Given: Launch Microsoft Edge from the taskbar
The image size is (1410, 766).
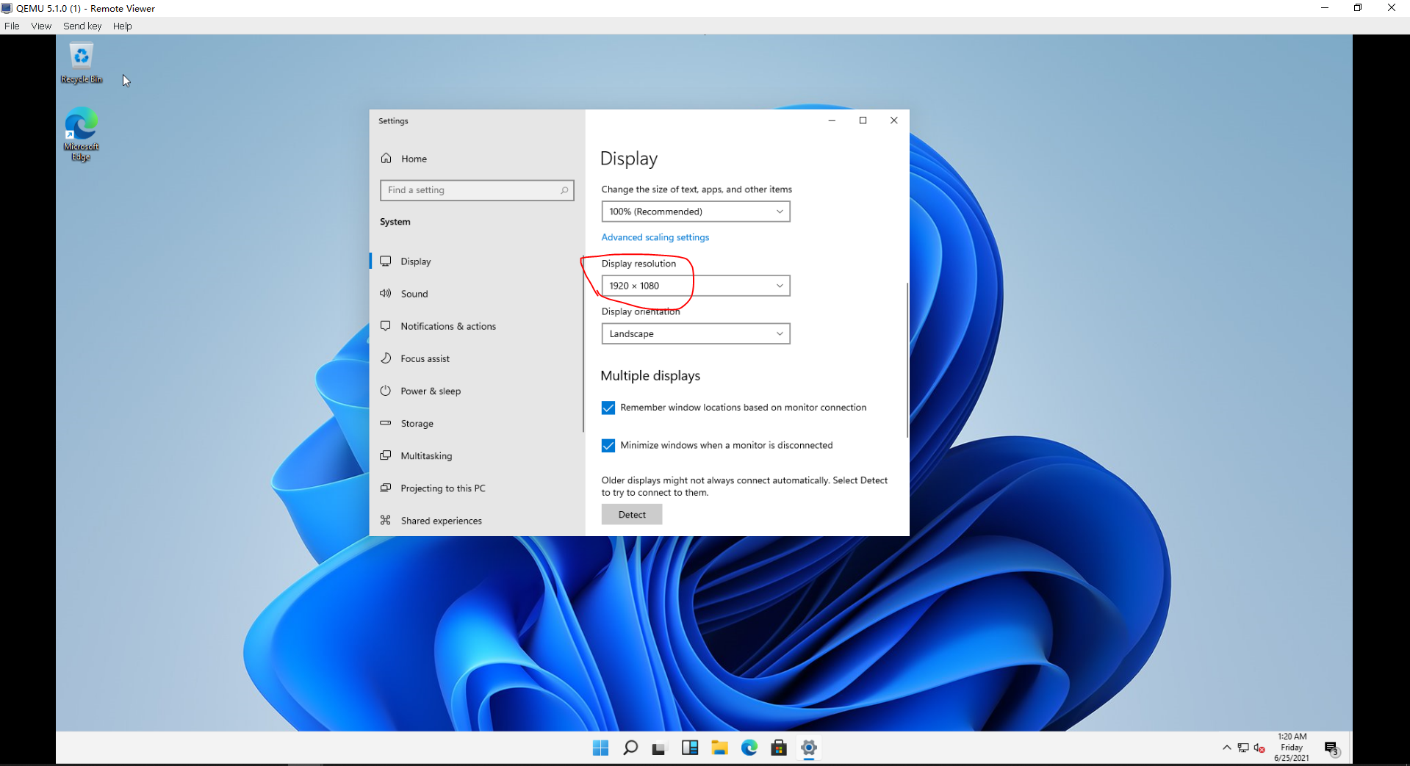Looking at the screenshot, I should [749, 747].
